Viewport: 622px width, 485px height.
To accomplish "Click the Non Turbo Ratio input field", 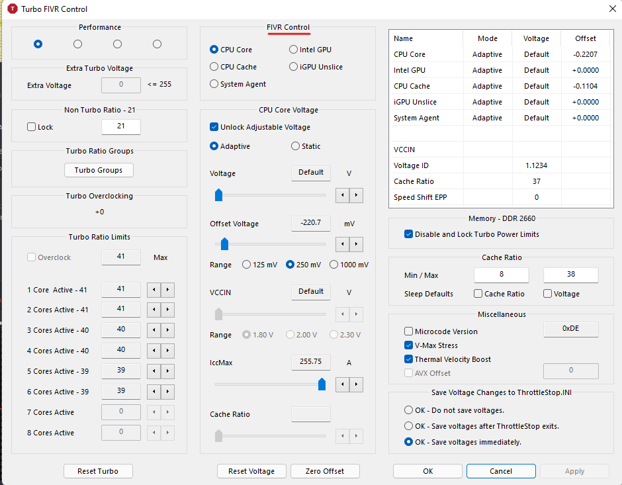I will point(121,126).
